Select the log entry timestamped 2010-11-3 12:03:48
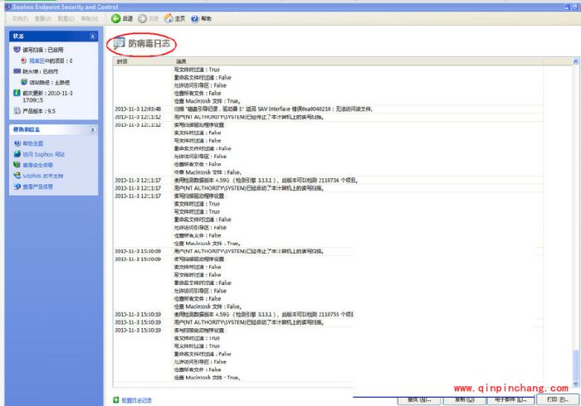 (x=138, y=109)
